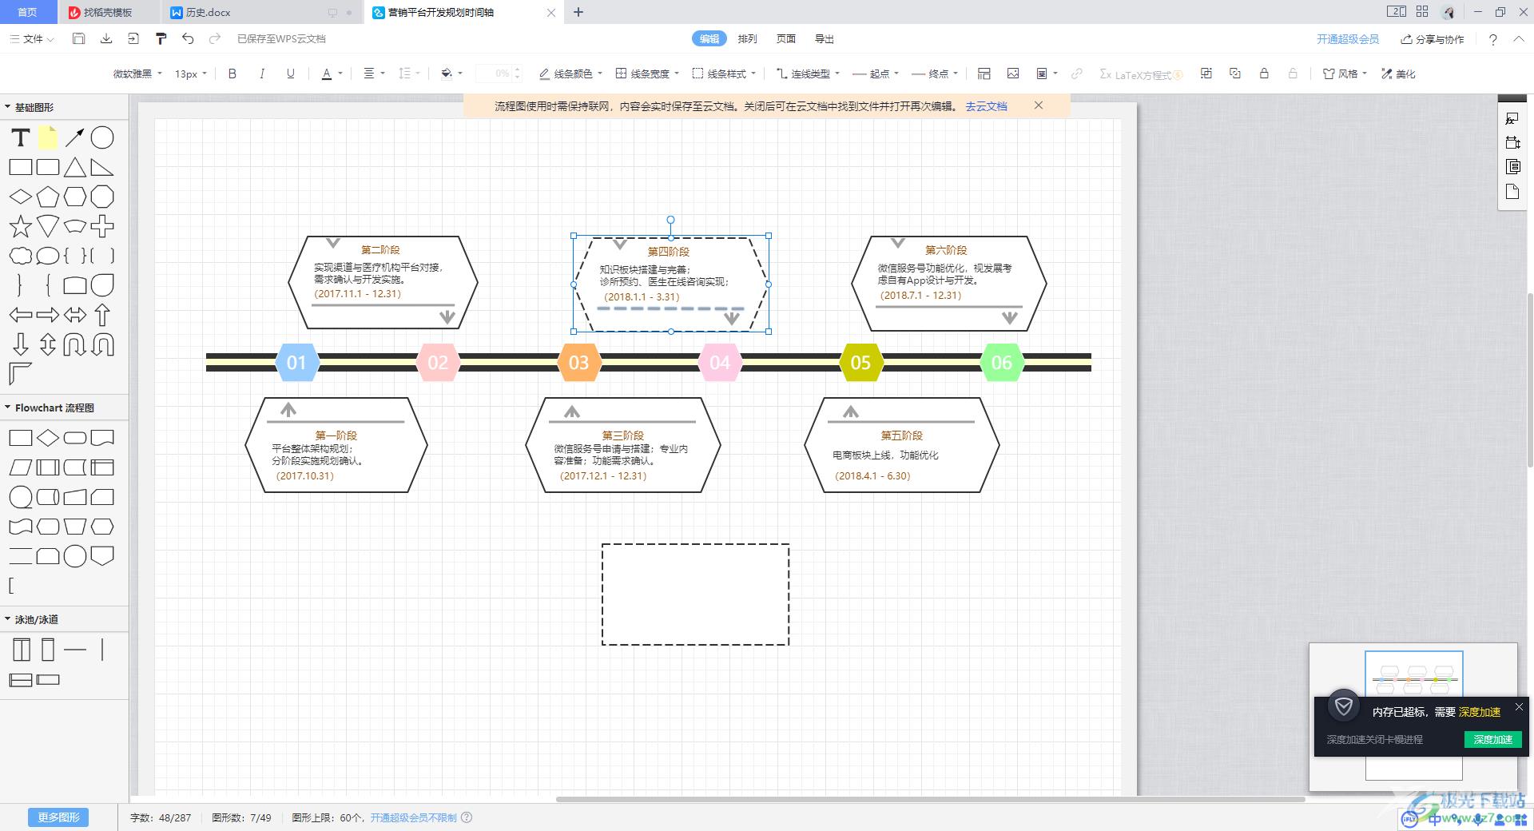Choose the cross shape in basic shapes

[x=102, y=227]
